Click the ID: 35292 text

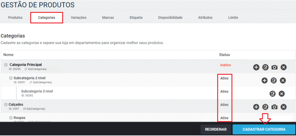pyautogui.click(x=27, y=96)
